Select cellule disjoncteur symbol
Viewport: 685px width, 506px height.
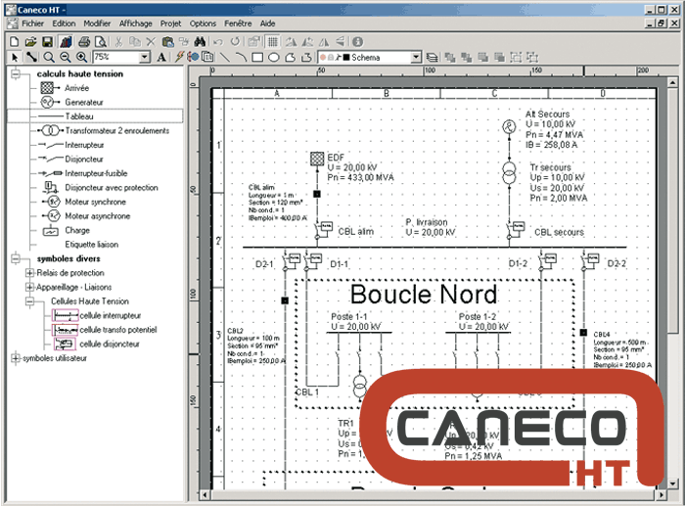[x=96, y=345]
